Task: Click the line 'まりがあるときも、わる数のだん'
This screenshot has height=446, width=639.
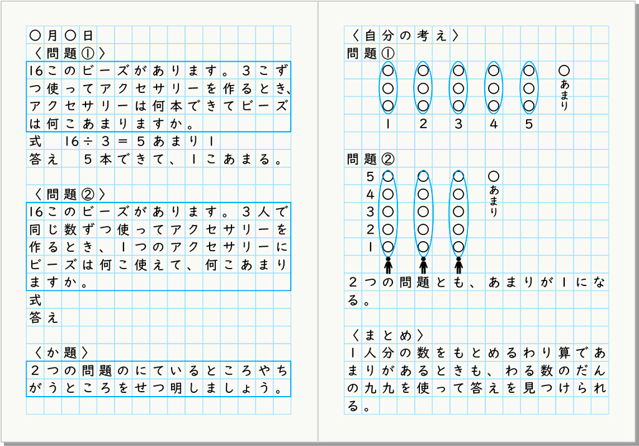Action: click(477, 370)
